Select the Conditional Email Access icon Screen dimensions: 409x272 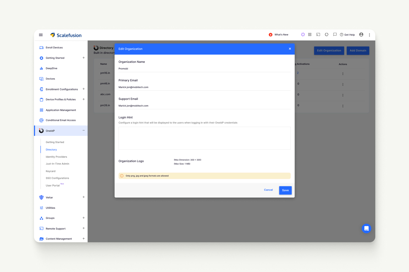[41, 120]
